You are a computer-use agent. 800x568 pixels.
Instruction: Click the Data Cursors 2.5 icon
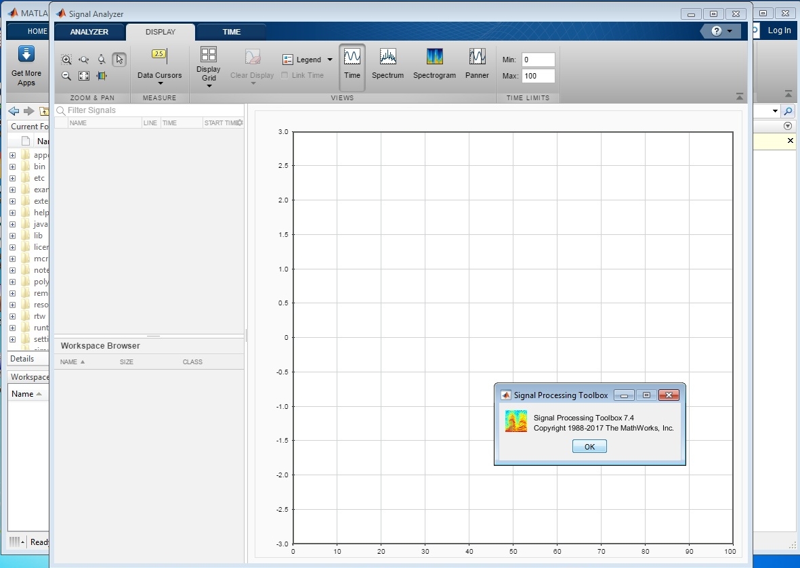(x=159, y=56)
